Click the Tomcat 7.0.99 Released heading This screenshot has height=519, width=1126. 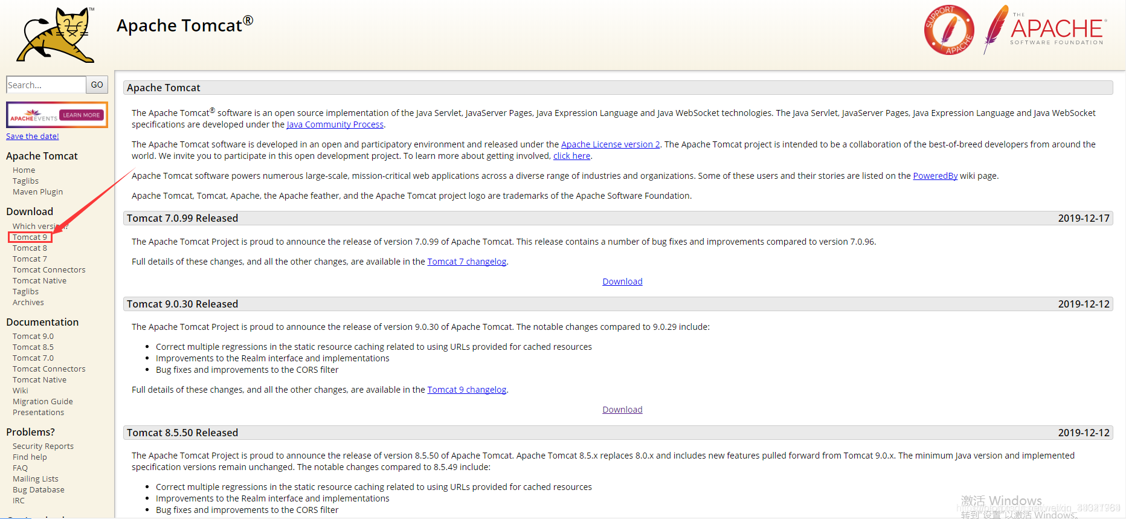click(182, 218)
